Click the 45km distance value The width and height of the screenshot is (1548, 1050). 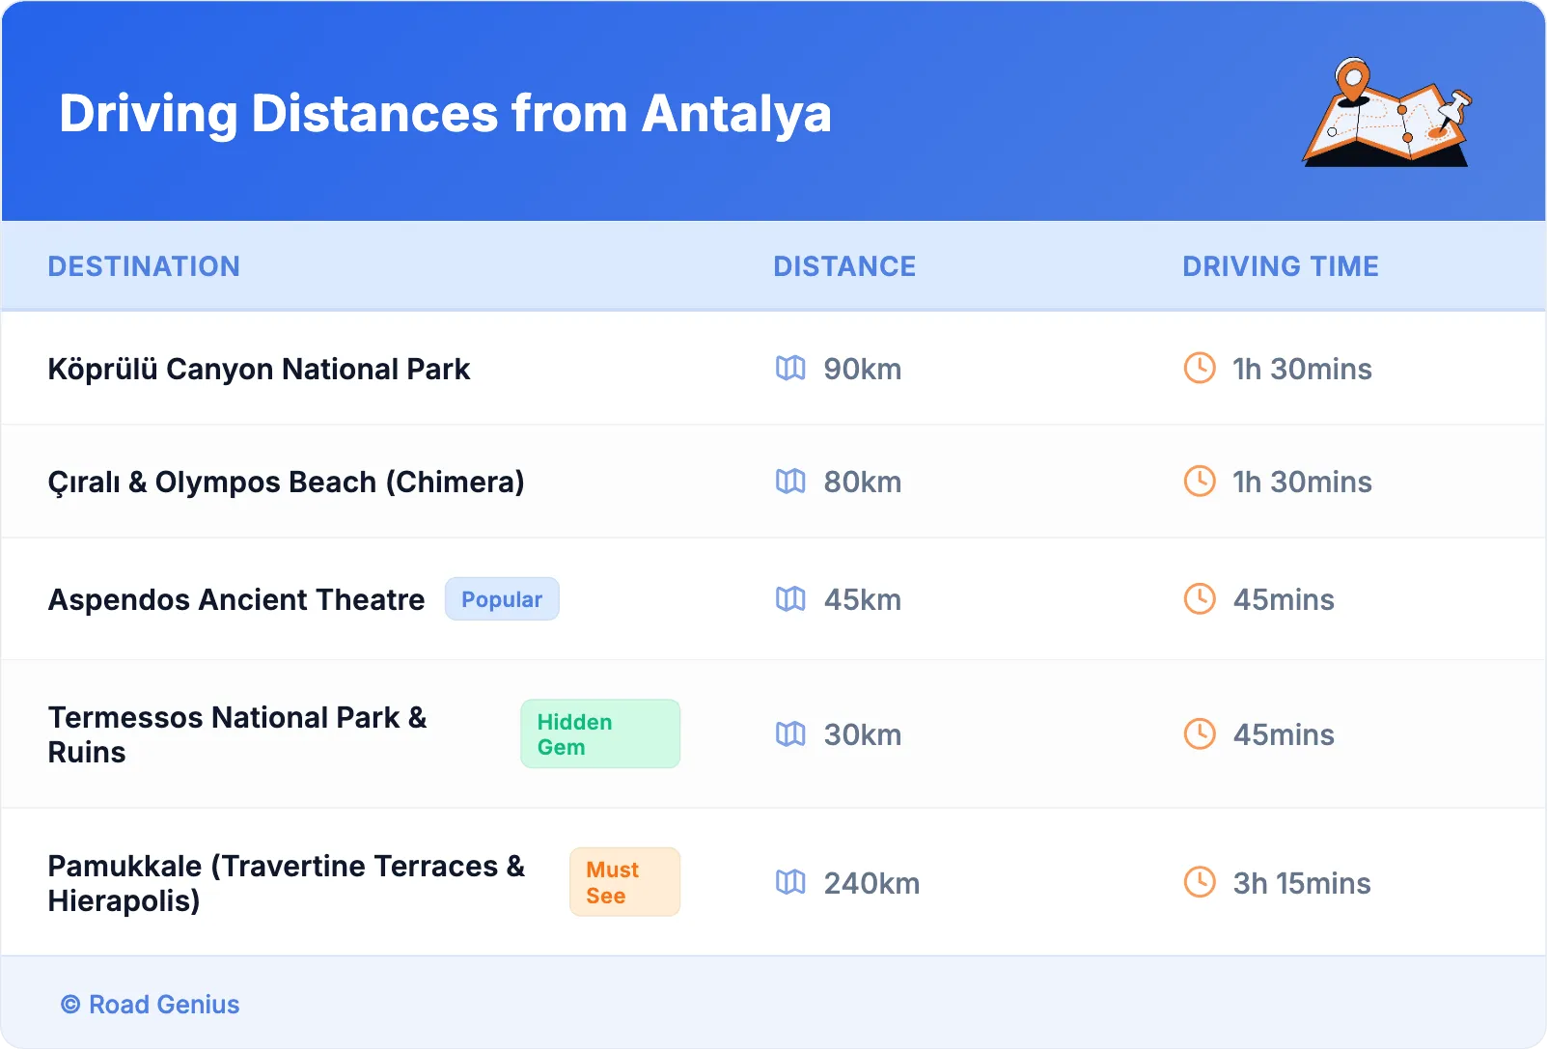pyautogui.click(x=863, y=599)
